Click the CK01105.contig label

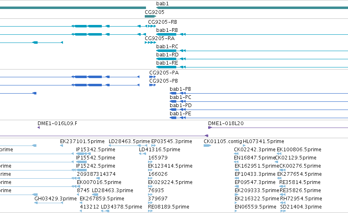[x=223, y=141]
